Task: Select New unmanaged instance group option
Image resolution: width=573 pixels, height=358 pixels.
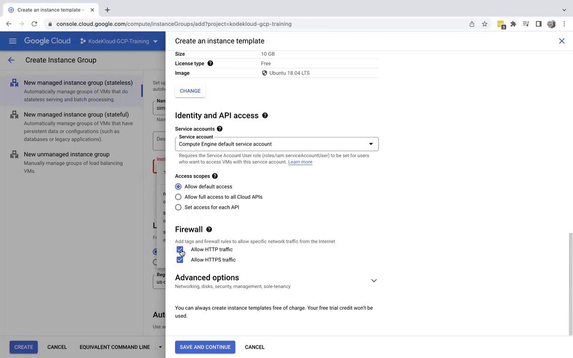Action: [x=67, y=155]
